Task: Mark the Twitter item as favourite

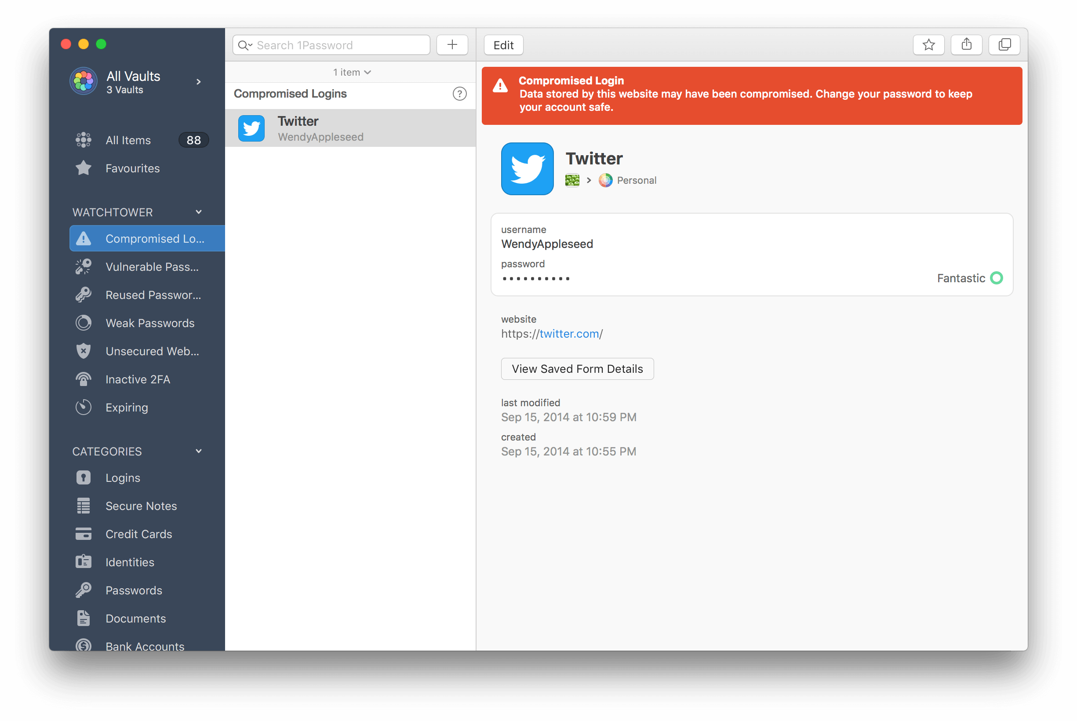Action: point(928,44)
